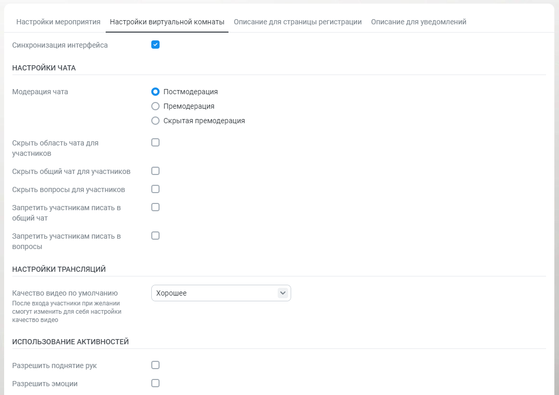Image resolution: width=559 pixels, height=395 pixels.
Task: Check the Разрешить эмоции checkbox
Action: (x=155, y=384)
